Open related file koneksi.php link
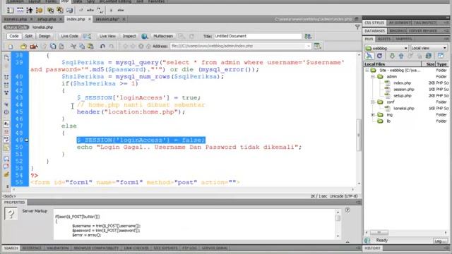This screenshot has height=254, width=452. (x=42, y=27)
